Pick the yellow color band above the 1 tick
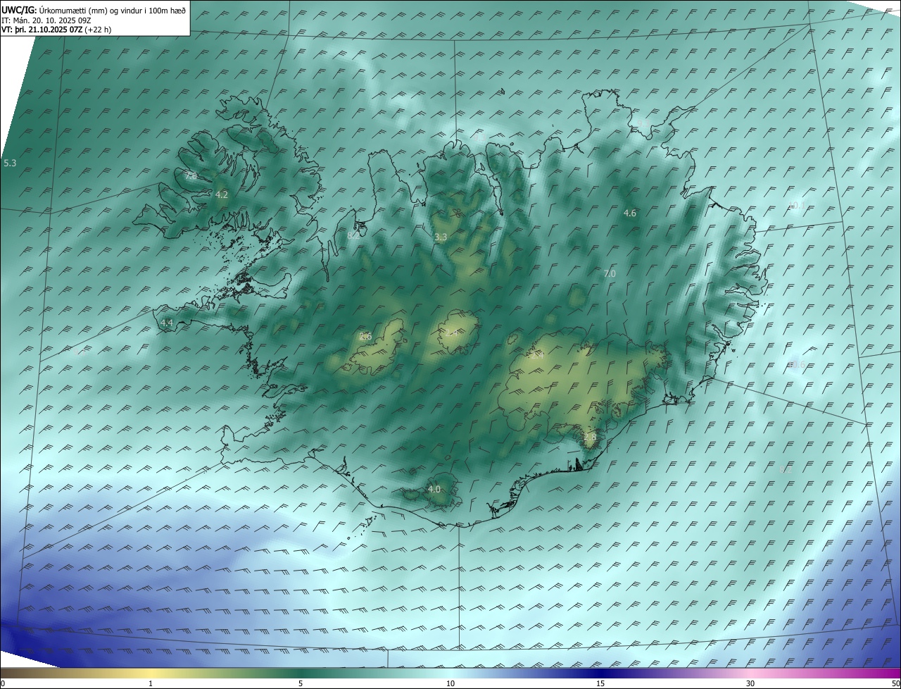Viewport: 901px width, 689px height. tap(151, 673)
